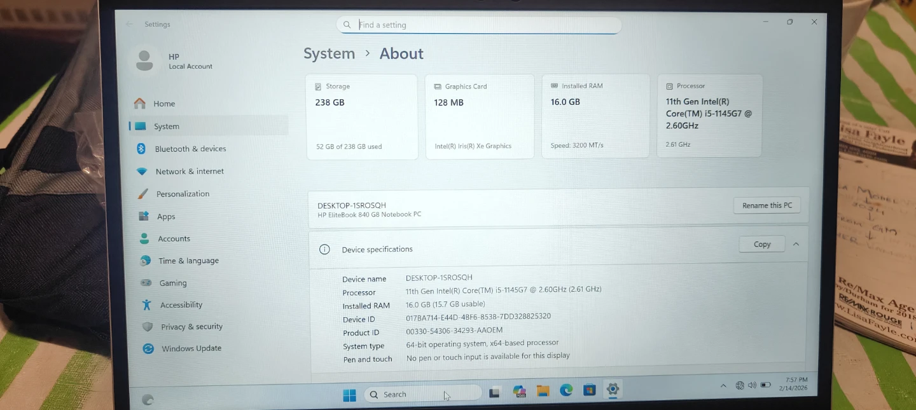Select the Product ID value 00330-54306-34293-AAOEM

coord(454,331)
